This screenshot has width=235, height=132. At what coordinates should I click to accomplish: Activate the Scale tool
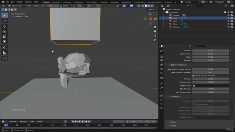click(4, 37)
